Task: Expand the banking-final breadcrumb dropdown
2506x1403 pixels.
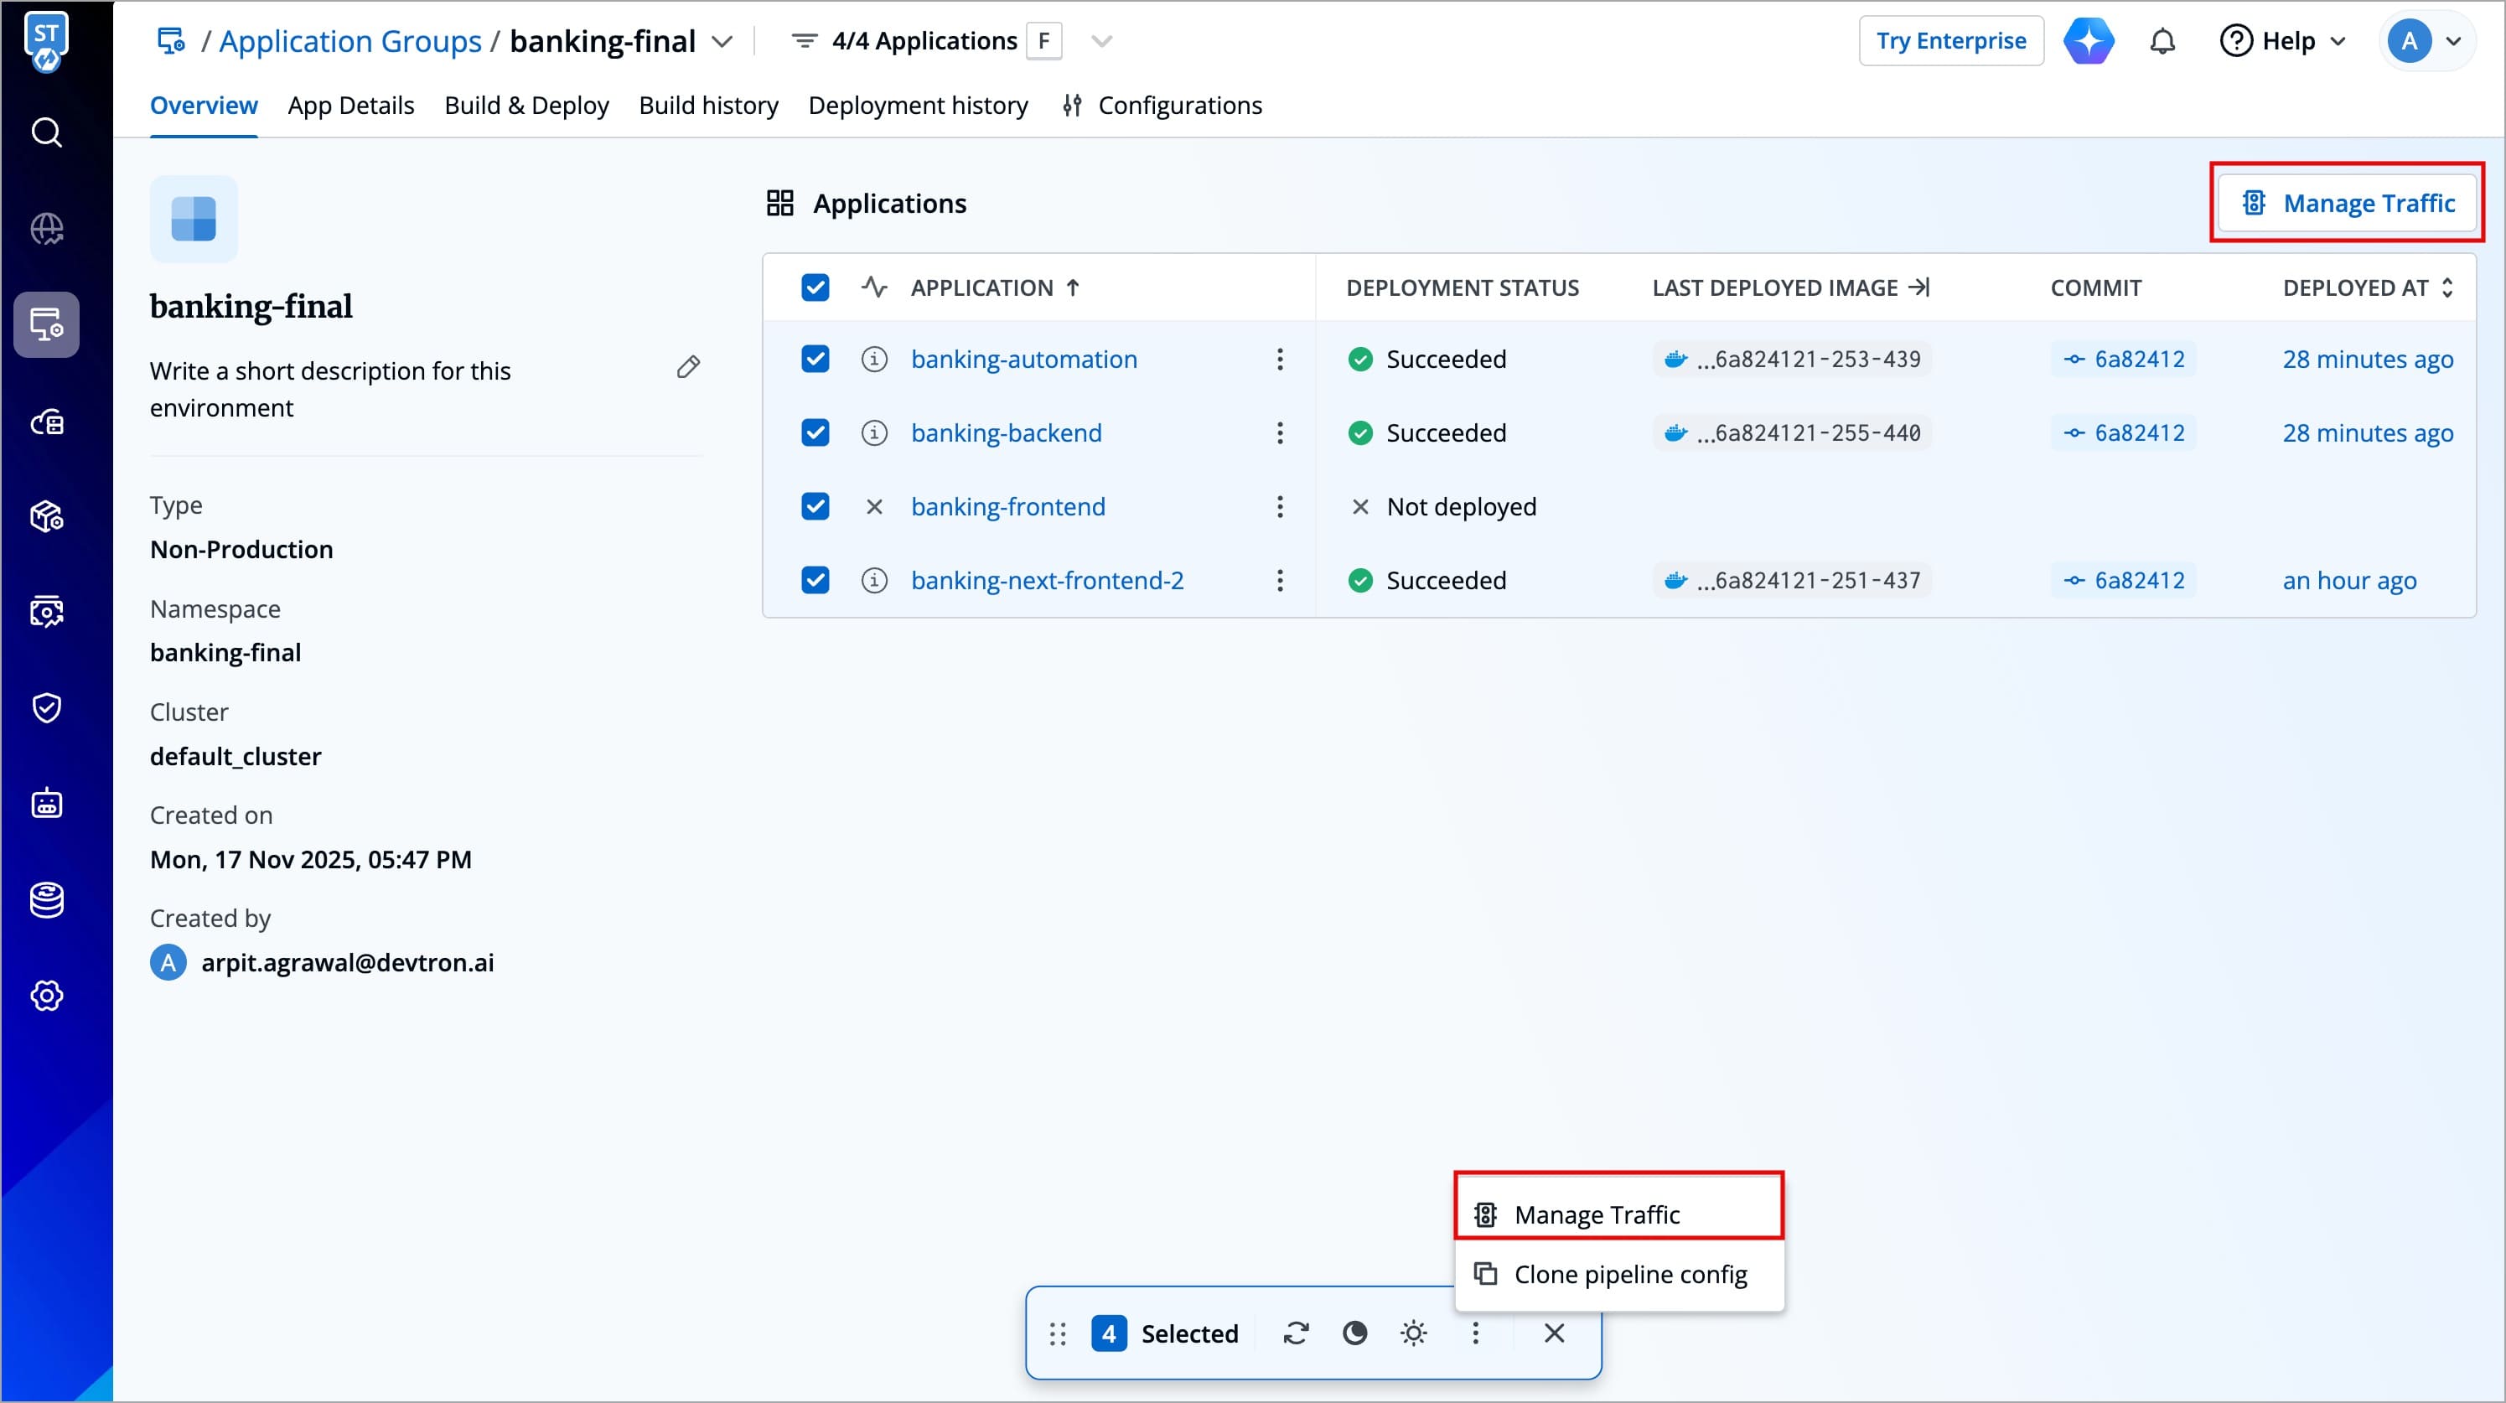Action: [x=722, y=42]
